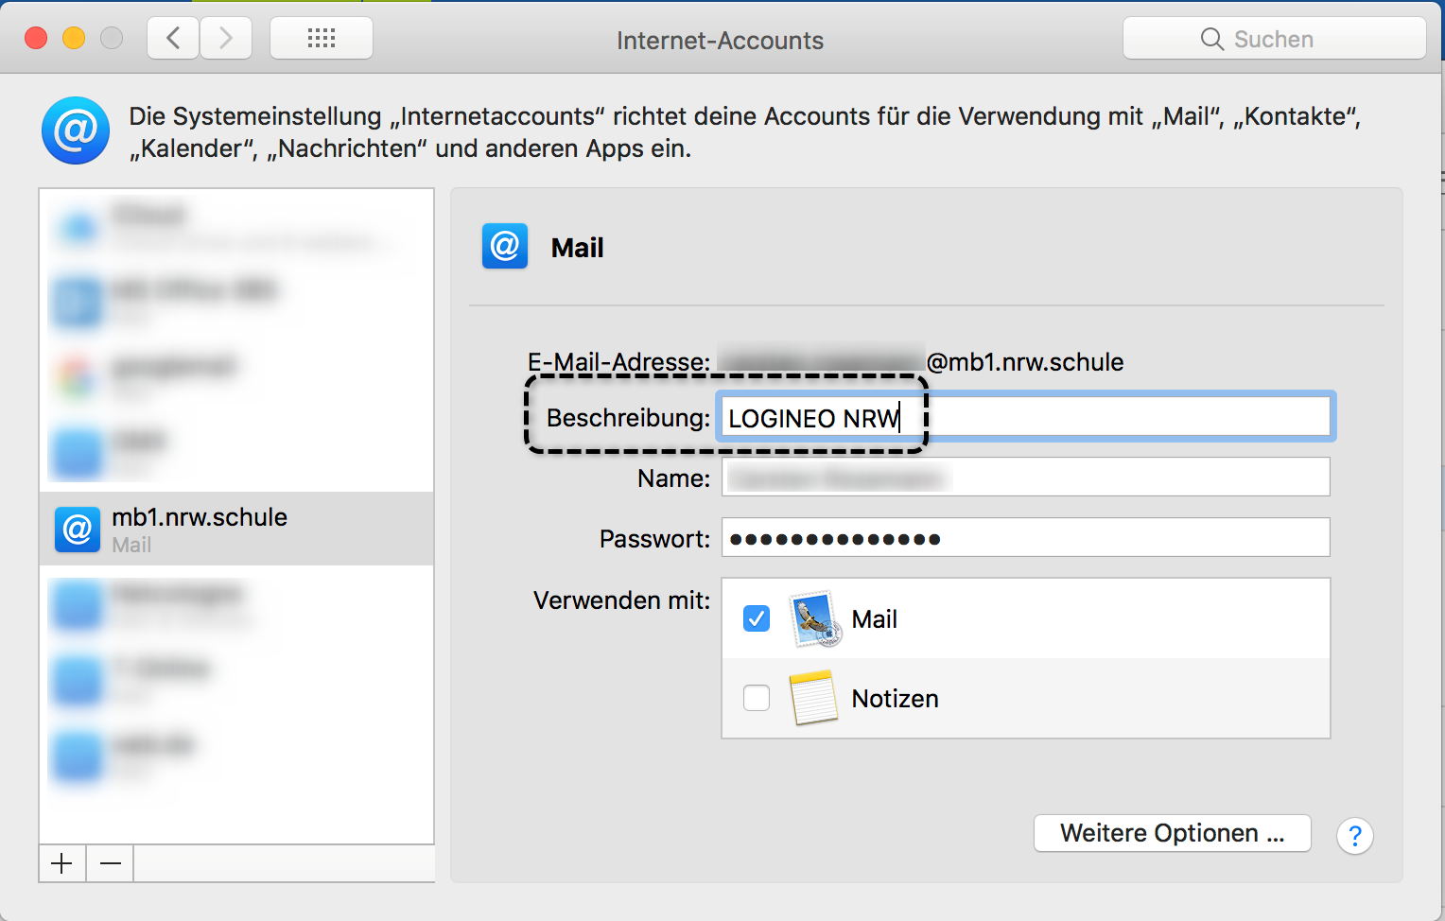Open help with the question mark button
The height and width of the screenshot is (921, 1445).
point(1355,836)
